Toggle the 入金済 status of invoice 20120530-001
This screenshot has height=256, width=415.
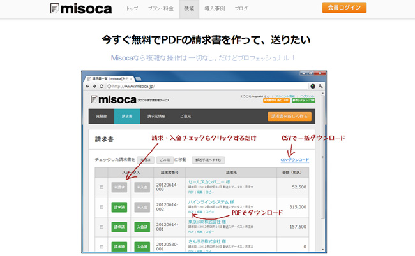tap(142, 246)
